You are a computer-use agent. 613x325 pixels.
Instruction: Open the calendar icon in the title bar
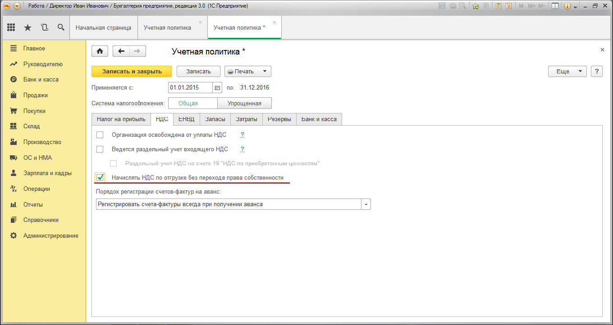click(x=508, y=6)
